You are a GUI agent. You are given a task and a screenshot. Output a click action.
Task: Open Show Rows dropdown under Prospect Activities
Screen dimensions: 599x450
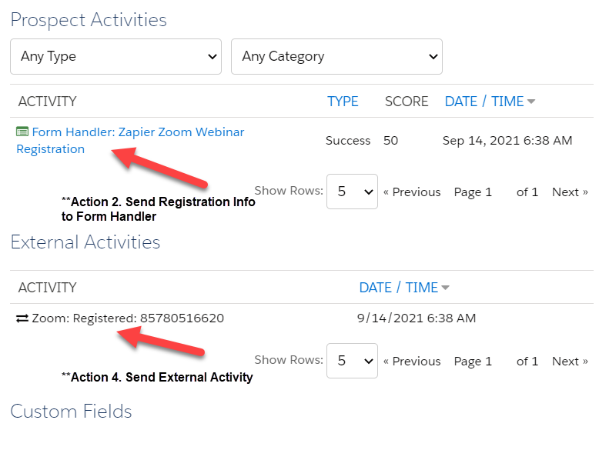tap(352, 192)
